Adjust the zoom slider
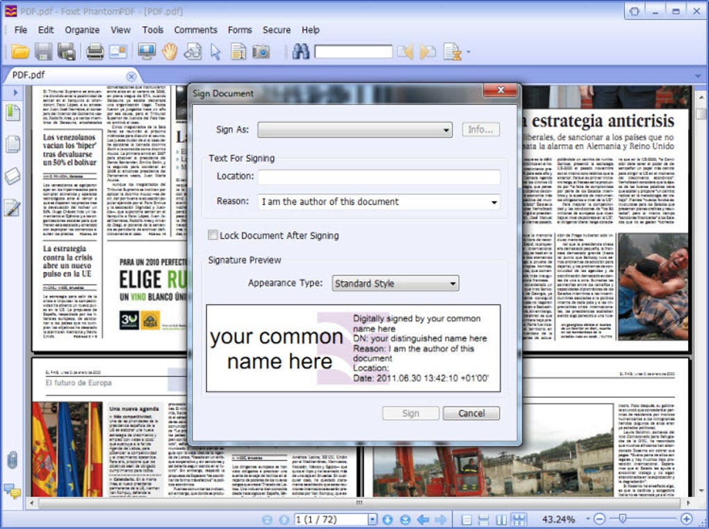 [621, 518]
